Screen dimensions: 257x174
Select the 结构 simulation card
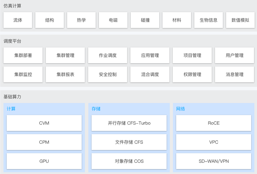50,20
